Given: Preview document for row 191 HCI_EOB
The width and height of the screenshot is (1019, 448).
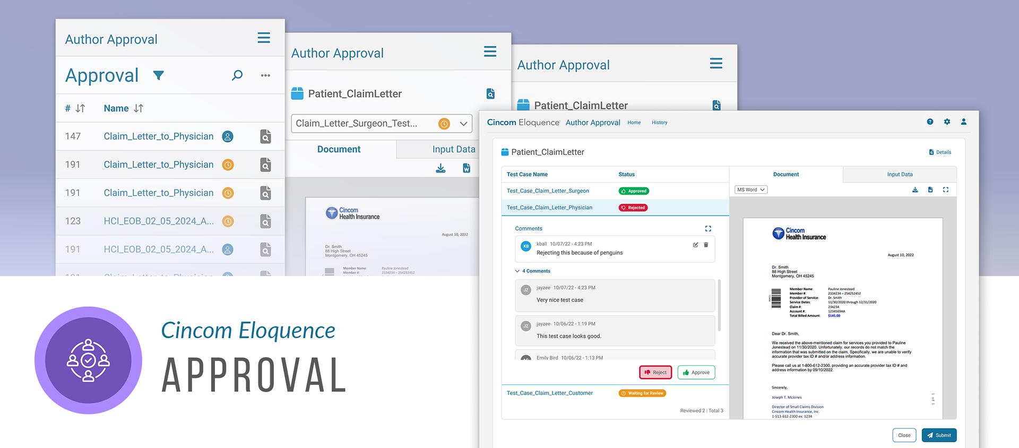Looking at the screenshot, I should coord(265,249).
